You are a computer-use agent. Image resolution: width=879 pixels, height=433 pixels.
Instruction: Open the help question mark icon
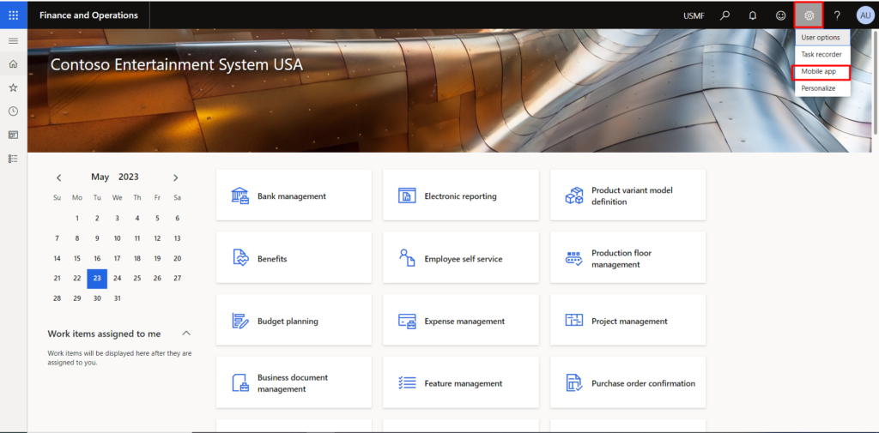pyautogui.click(x=837, y=15)
